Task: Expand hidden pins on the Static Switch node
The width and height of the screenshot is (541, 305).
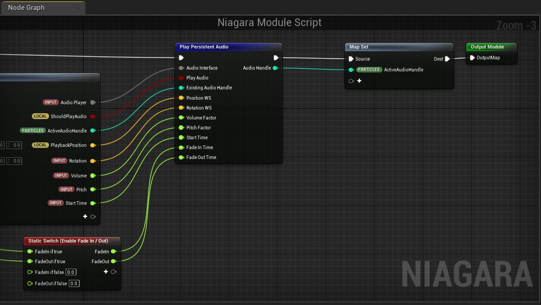Action: coord(114,272)
